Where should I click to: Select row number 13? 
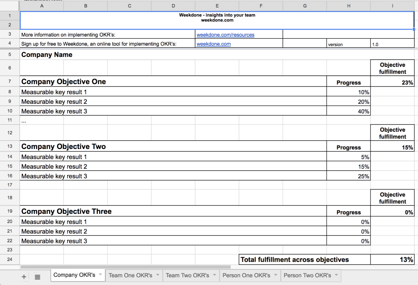pos(9,146)
